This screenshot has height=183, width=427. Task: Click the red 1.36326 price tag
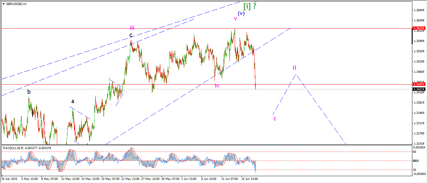click(x=419, y=28)
